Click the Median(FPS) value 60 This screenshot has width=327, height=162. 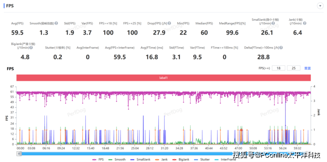[x=204, y=33]
